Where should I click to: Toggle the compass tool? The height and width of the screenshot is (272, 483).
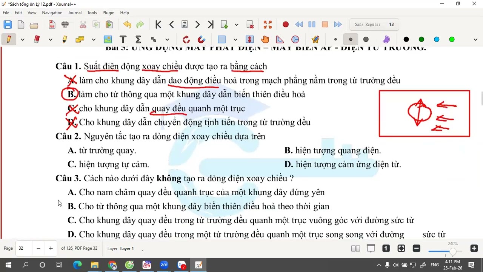click(295, 39)
